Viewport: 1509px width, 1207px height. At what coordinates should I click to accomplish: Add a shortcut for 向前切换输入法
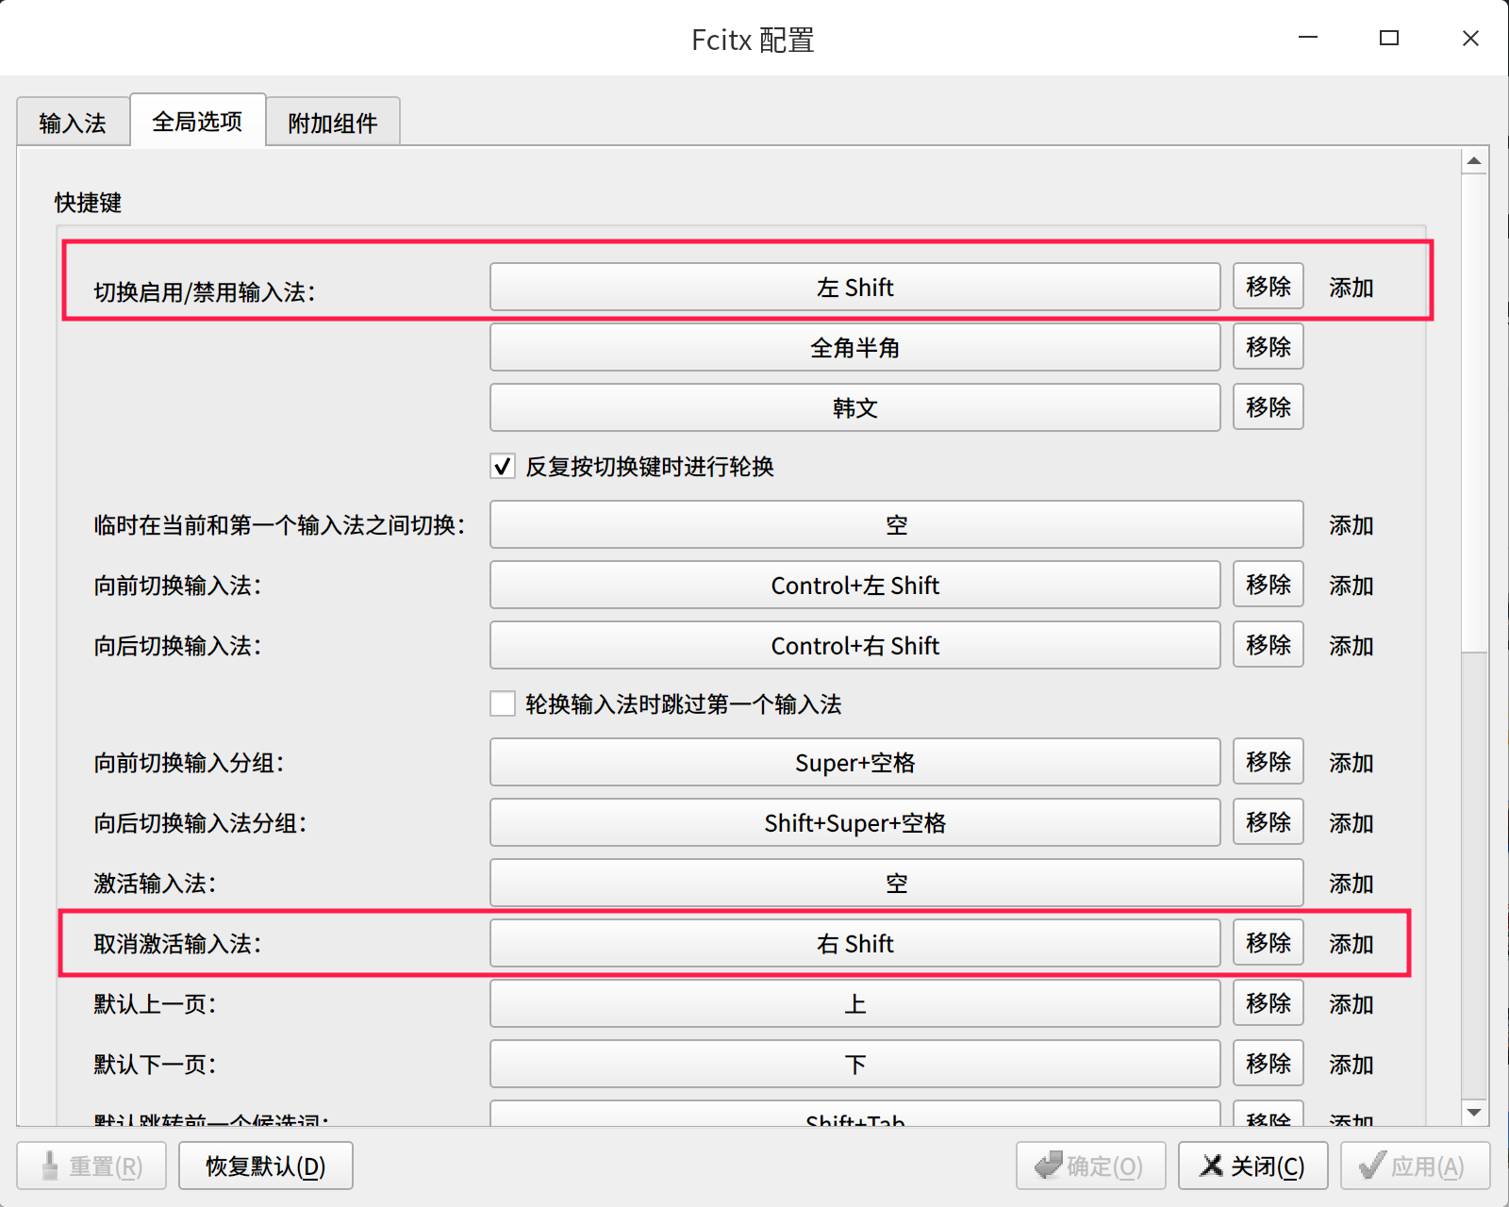(x=1351, y=586)
